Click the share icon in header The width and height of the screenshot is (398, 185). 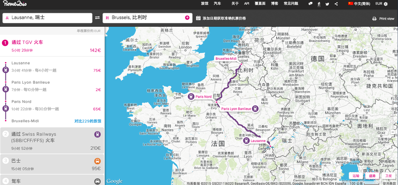point(336,4)
